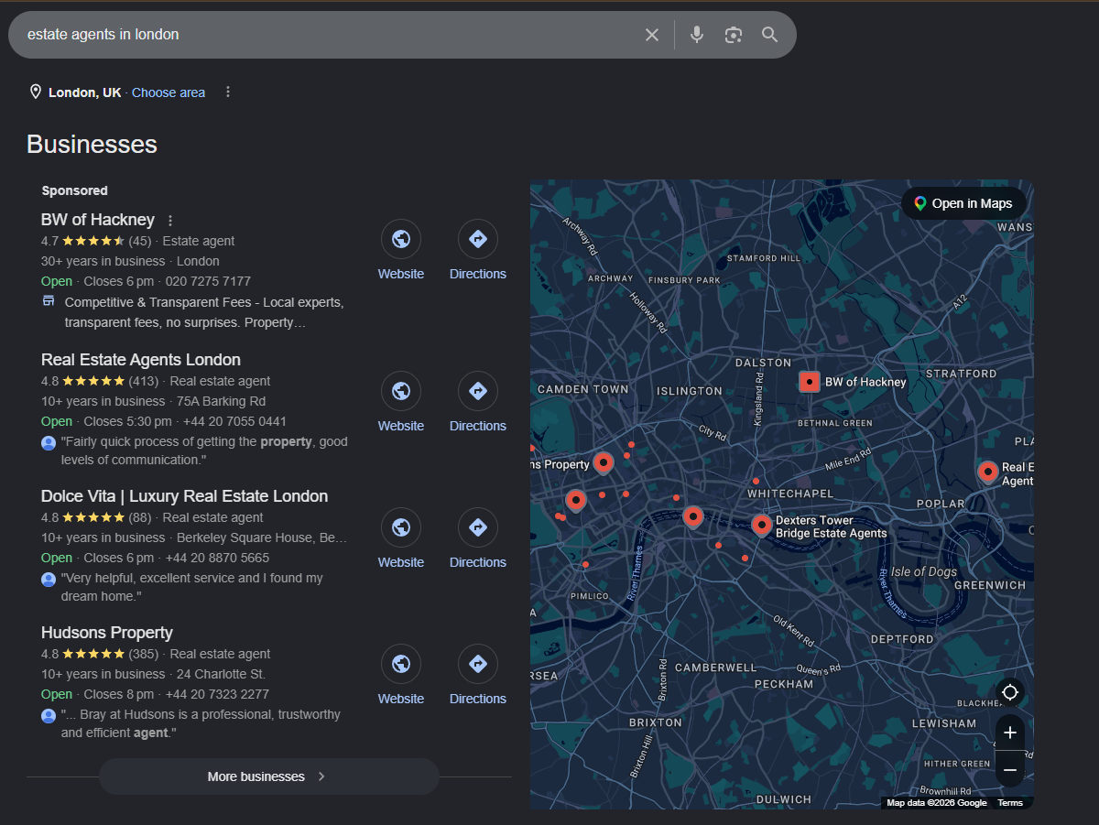1099x825 pixels.
Task: Click the Website label for BW of Hackney
Action: click(x=401, y=274)
